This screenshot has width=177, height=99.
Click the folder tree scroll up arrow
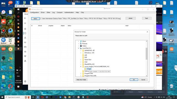[x=147, y=41]
